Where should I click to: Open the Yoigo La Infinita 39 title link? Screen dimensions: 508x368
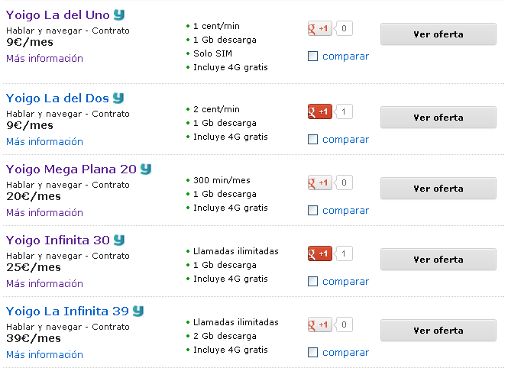point(67,311)
